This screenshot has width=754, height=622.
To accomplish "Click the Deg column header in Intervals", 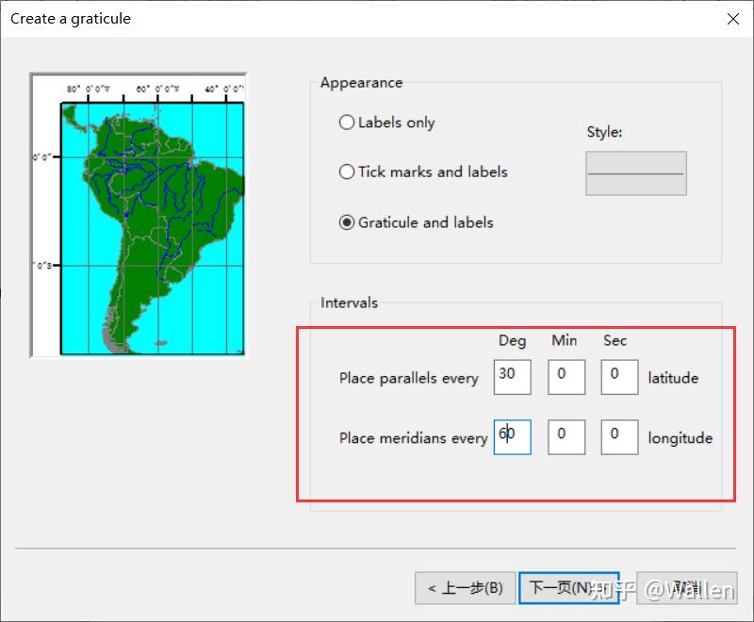I will click(512, 340).
